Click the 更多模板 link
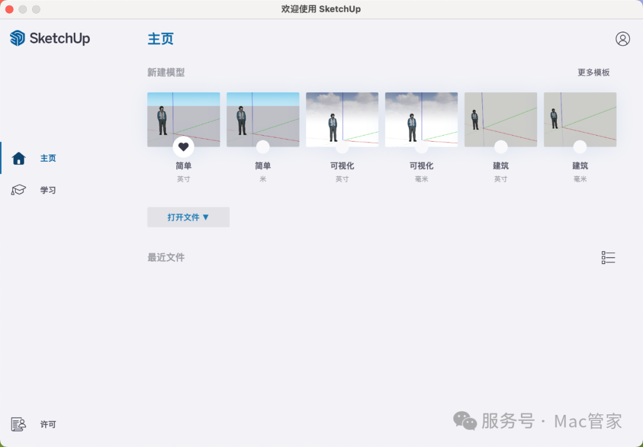Image resolution: width=643 pixels, height=447 pixels. [x=592, y=71]
